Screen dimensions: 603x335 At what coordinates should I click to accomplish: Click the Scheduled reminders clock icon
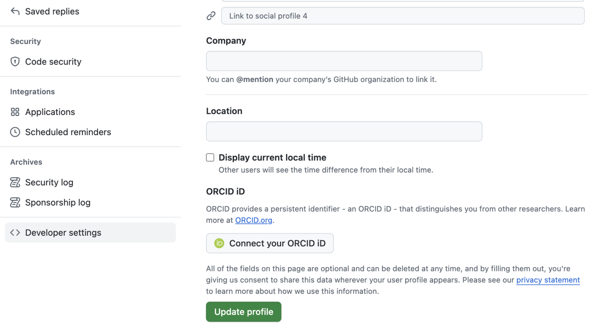point(15,132)
